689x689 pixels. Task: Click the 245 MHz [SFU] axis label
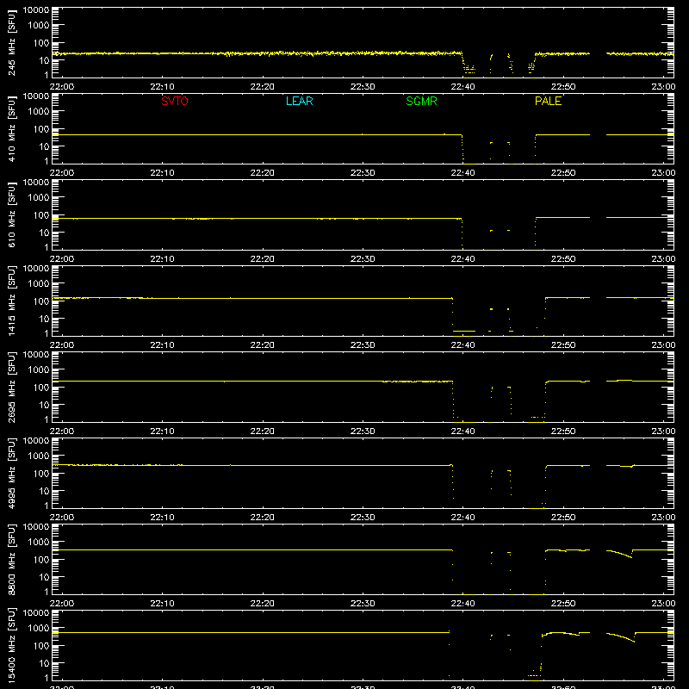click(x=12, y=42)
